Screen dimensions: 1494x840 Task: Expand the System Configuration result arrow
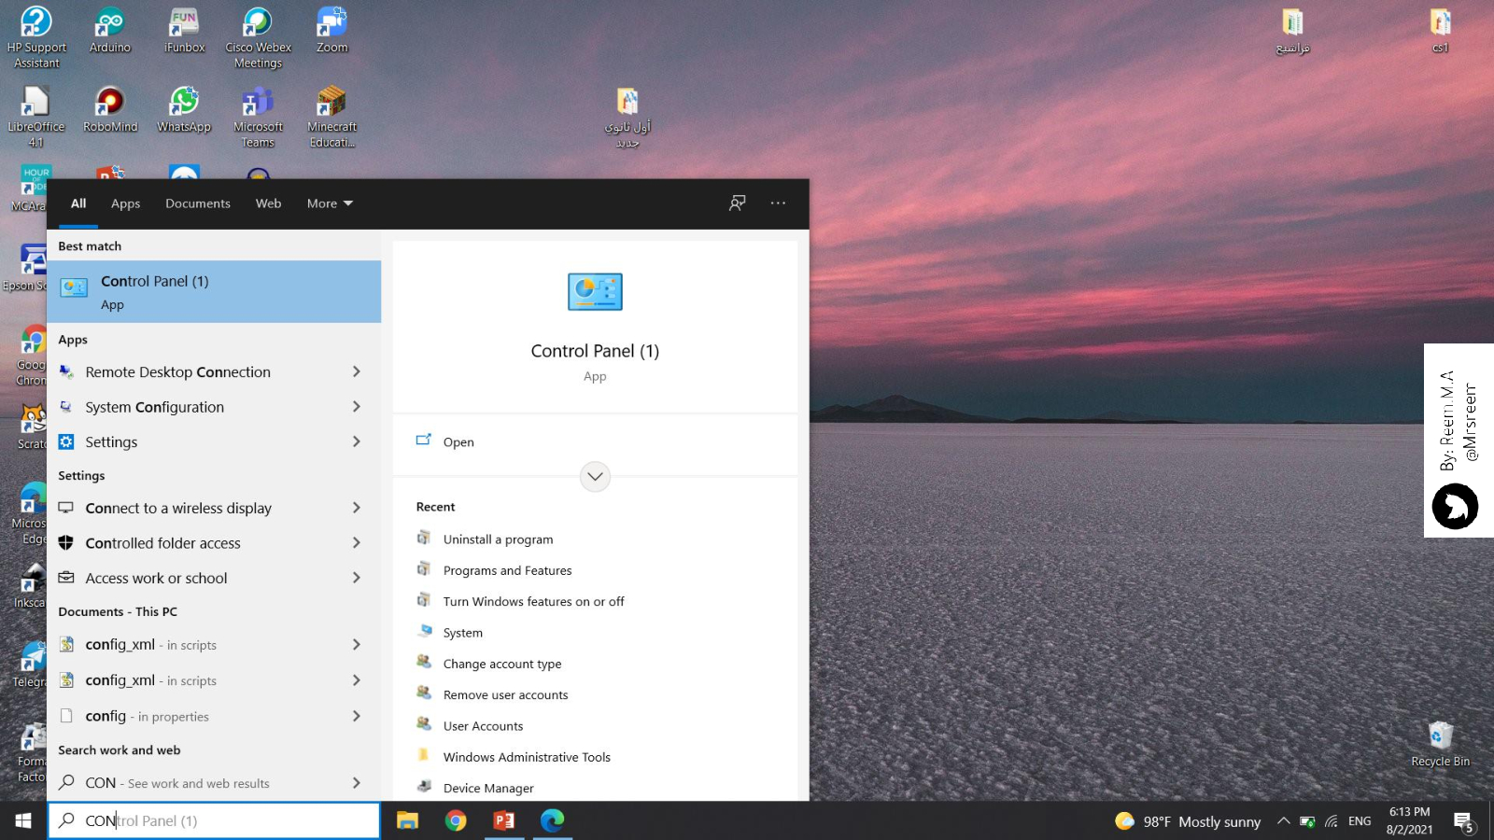click(356, 407)
